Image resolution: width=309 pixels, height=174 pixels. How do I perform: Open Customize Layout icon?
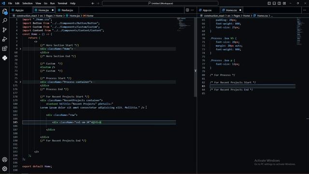[284, 3]
